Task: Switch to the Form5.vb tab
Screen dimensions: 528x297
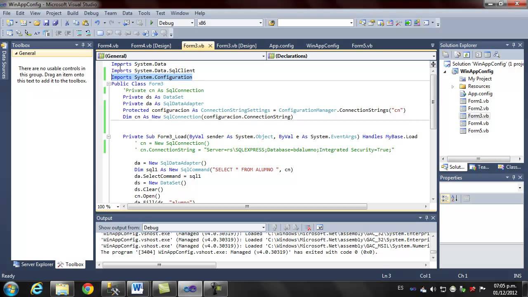Action: 362,45
